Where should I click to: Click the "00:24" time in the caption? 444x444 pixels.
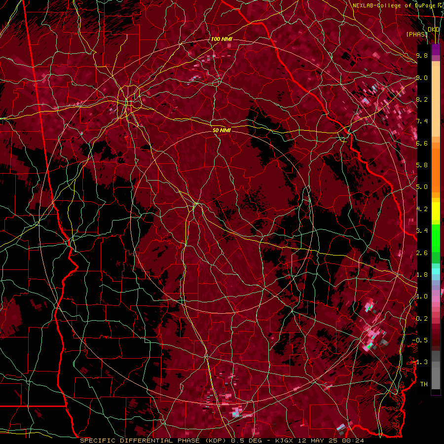[x=353, y=441]
